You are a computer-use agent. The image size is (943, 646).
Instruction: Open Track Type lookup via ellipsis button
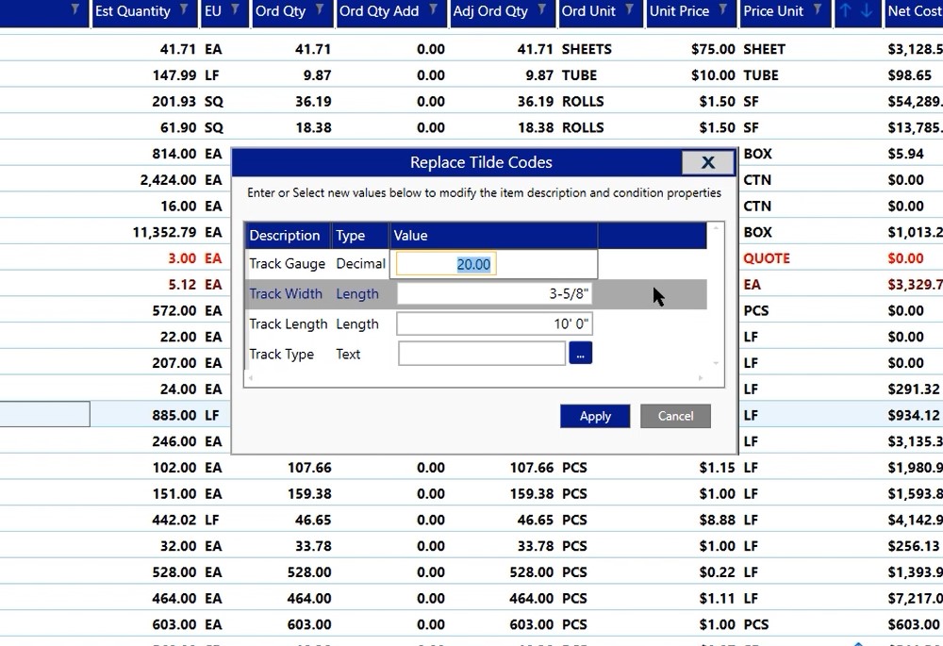click(x=582, y=352)
